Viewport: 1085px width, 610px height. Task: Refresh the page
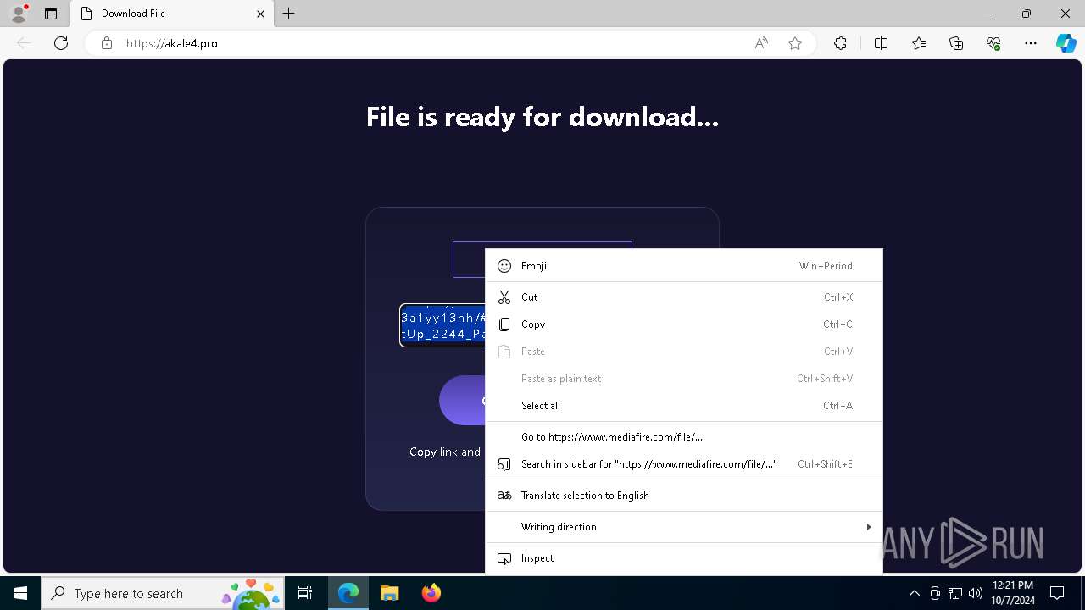61,43
